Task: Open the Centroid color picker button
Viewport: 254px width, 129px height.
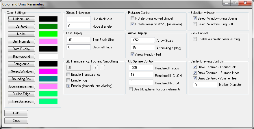Action: [x=21, y=26]
